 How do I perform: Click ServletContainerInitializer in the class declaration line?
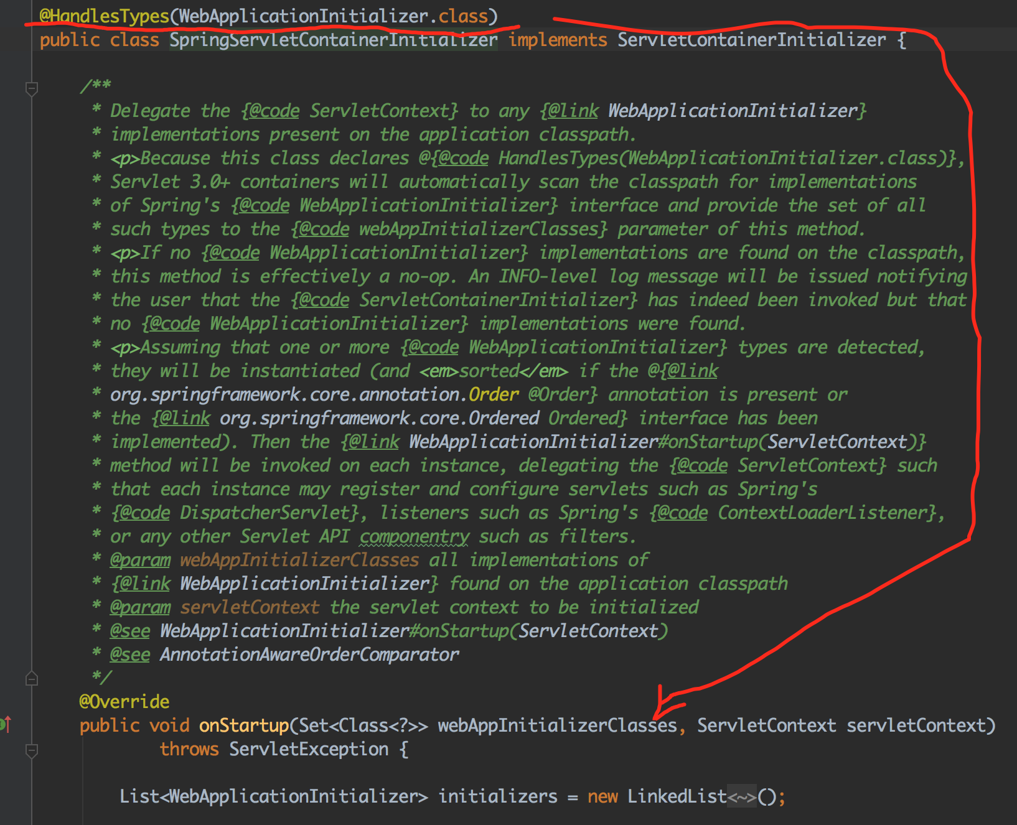pos(751,40)
